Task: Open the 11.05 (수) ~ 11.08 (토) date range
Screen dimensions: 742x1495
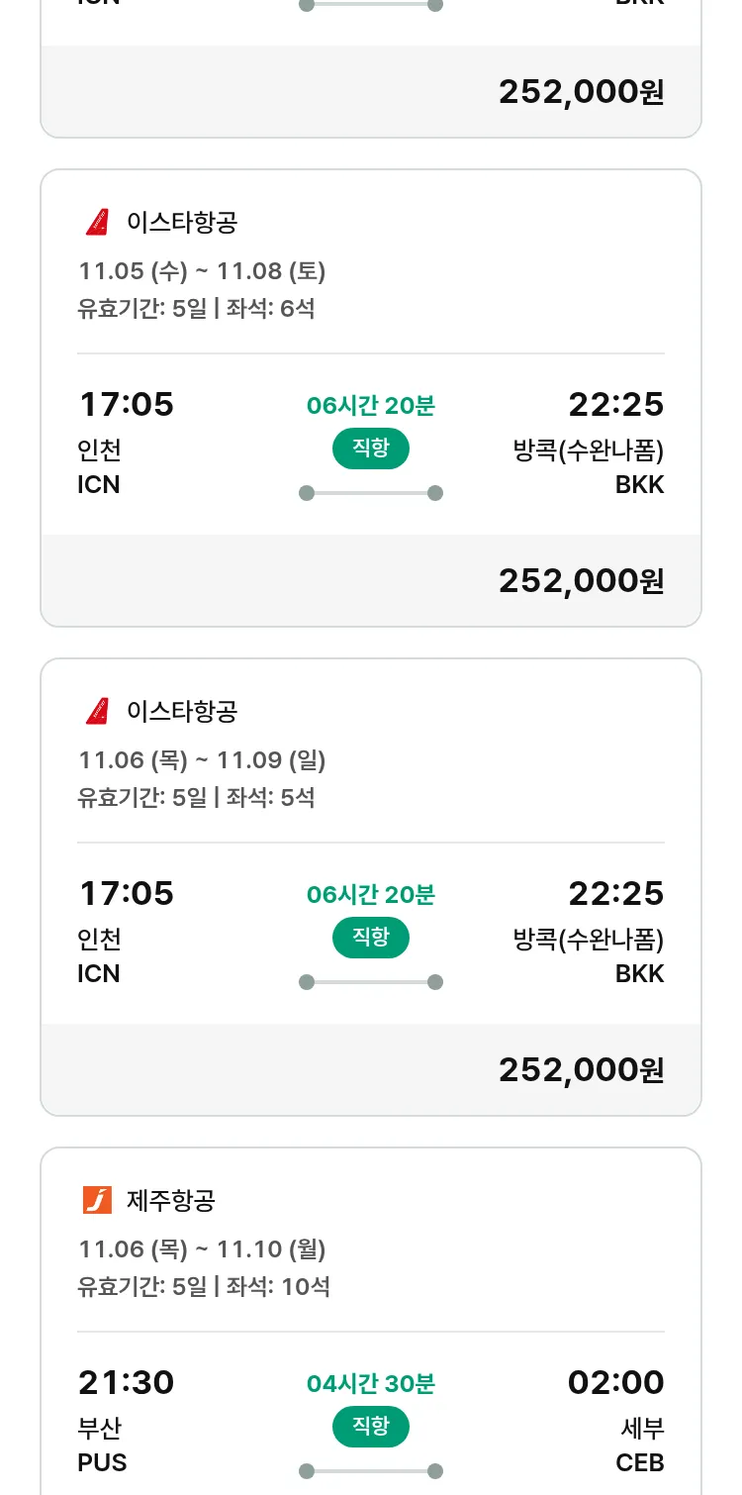Action: (202, 270)
